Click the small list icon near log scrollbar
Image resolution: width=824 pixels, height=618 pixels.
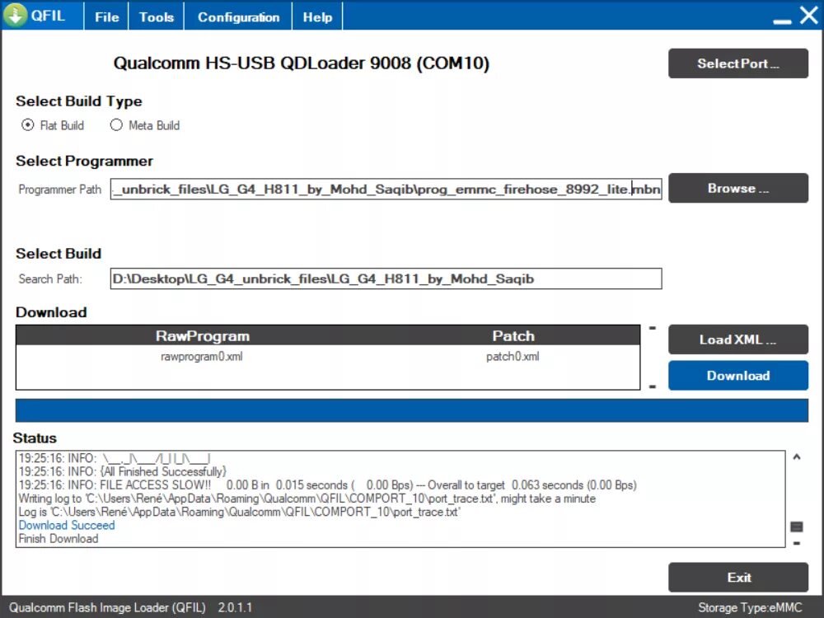[x=795, y=528]
